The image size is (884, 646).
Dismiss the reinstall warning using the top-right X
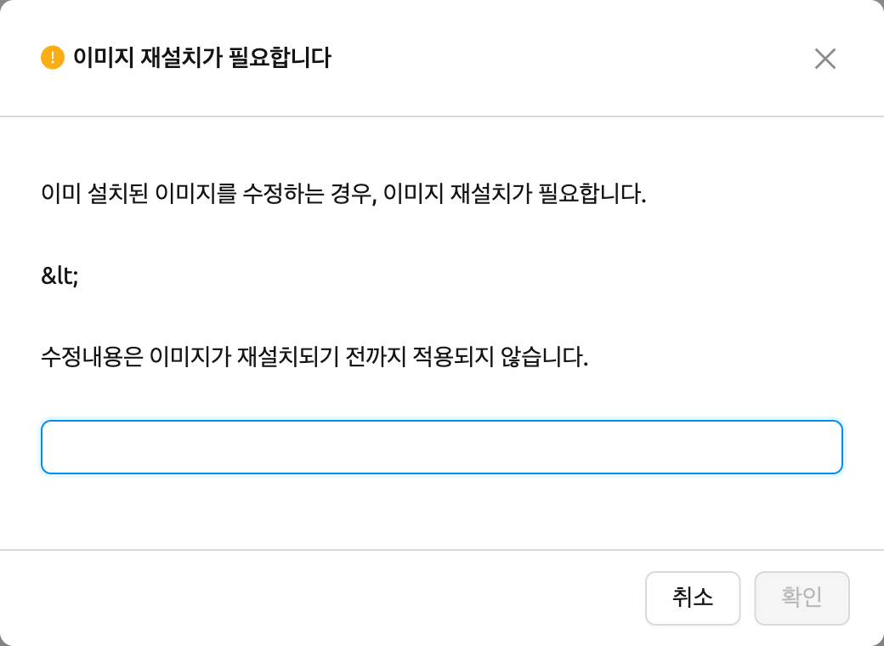coord(824,59)
